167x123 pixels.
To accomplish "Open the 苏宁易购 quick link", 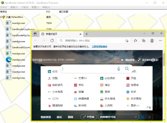I will [134, 99].
